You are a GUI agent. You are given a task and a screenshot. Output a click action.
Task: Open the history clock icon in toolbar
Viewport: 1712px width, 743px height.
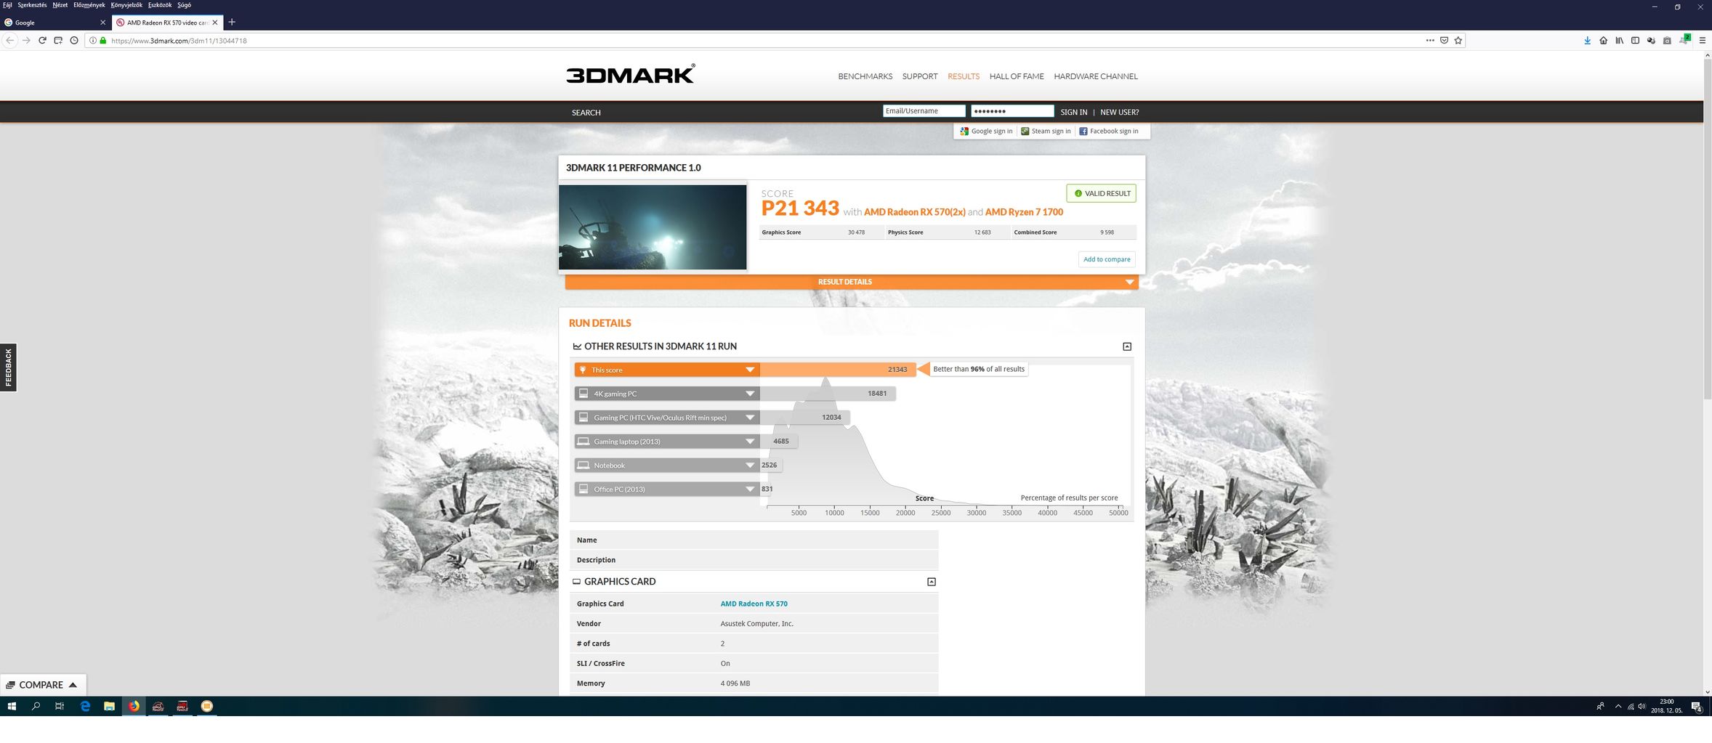tap(74, 41)
